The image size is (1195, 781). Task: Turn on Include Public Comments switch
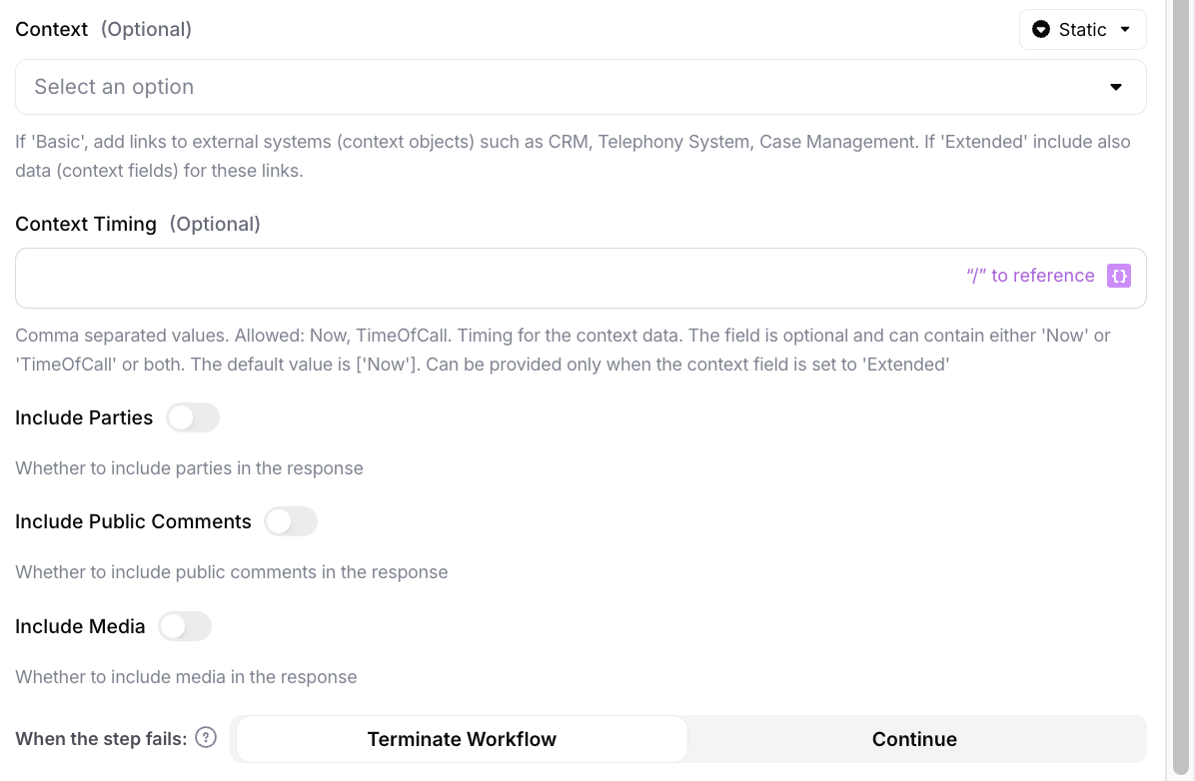(x=291, y=521)
